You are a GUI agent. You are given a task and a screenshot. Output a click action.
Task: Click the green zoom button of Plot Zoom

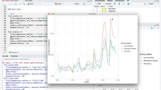[x=54, y=14]
